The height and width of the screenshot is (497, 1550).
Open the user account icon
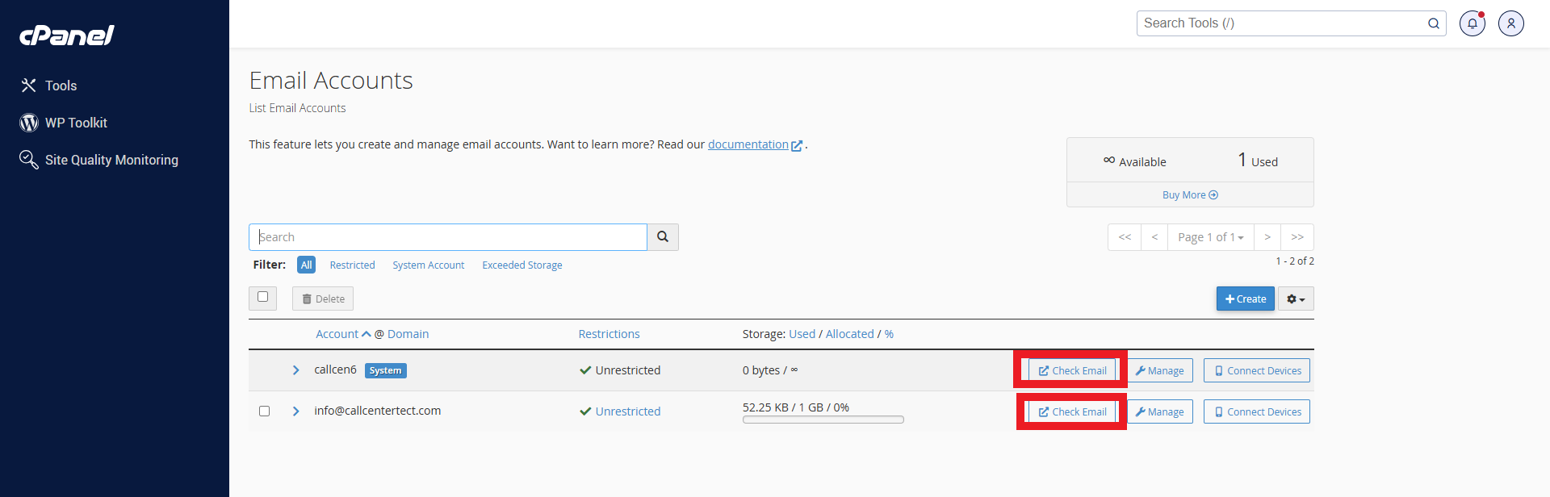coord(1510,23)
